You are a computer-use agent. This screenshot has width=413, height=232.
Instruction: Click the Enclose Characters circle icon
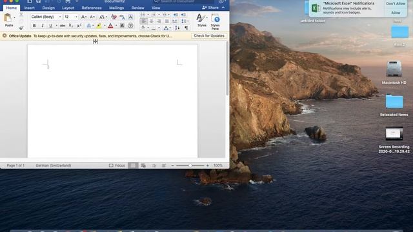(130, 26)
